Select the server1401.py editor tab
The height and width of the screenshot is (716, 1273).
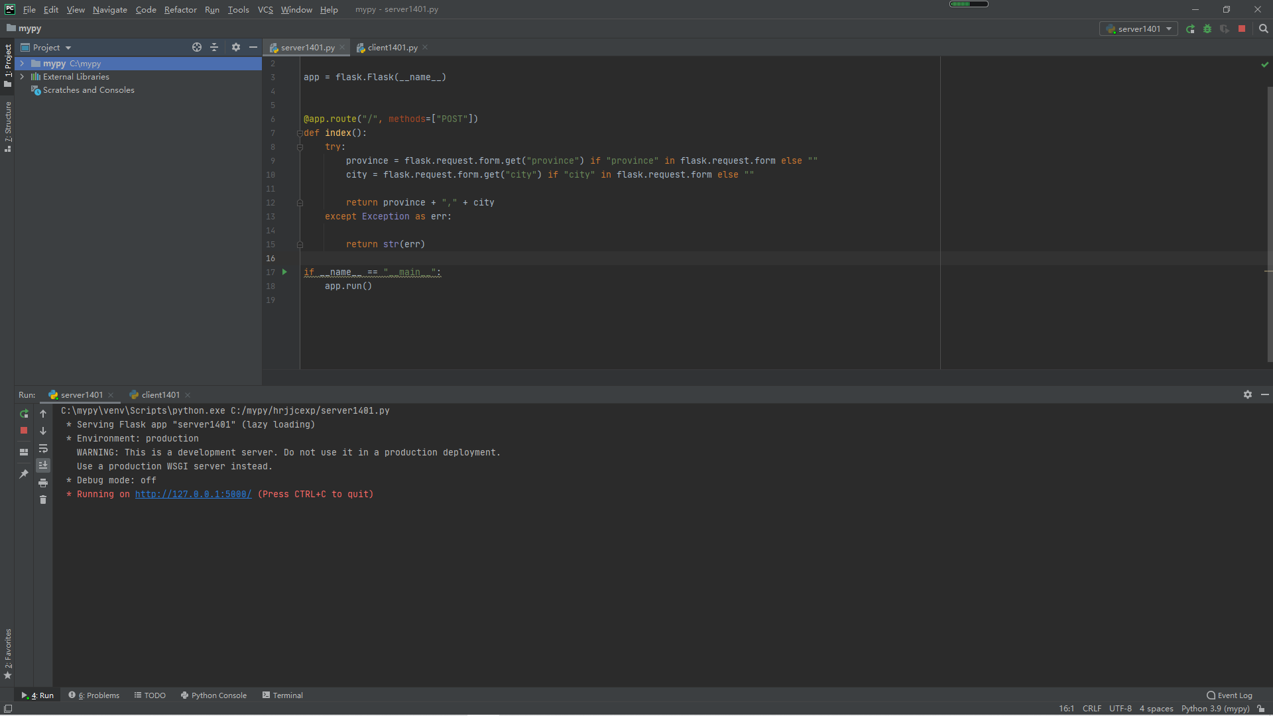coord(307,48)
